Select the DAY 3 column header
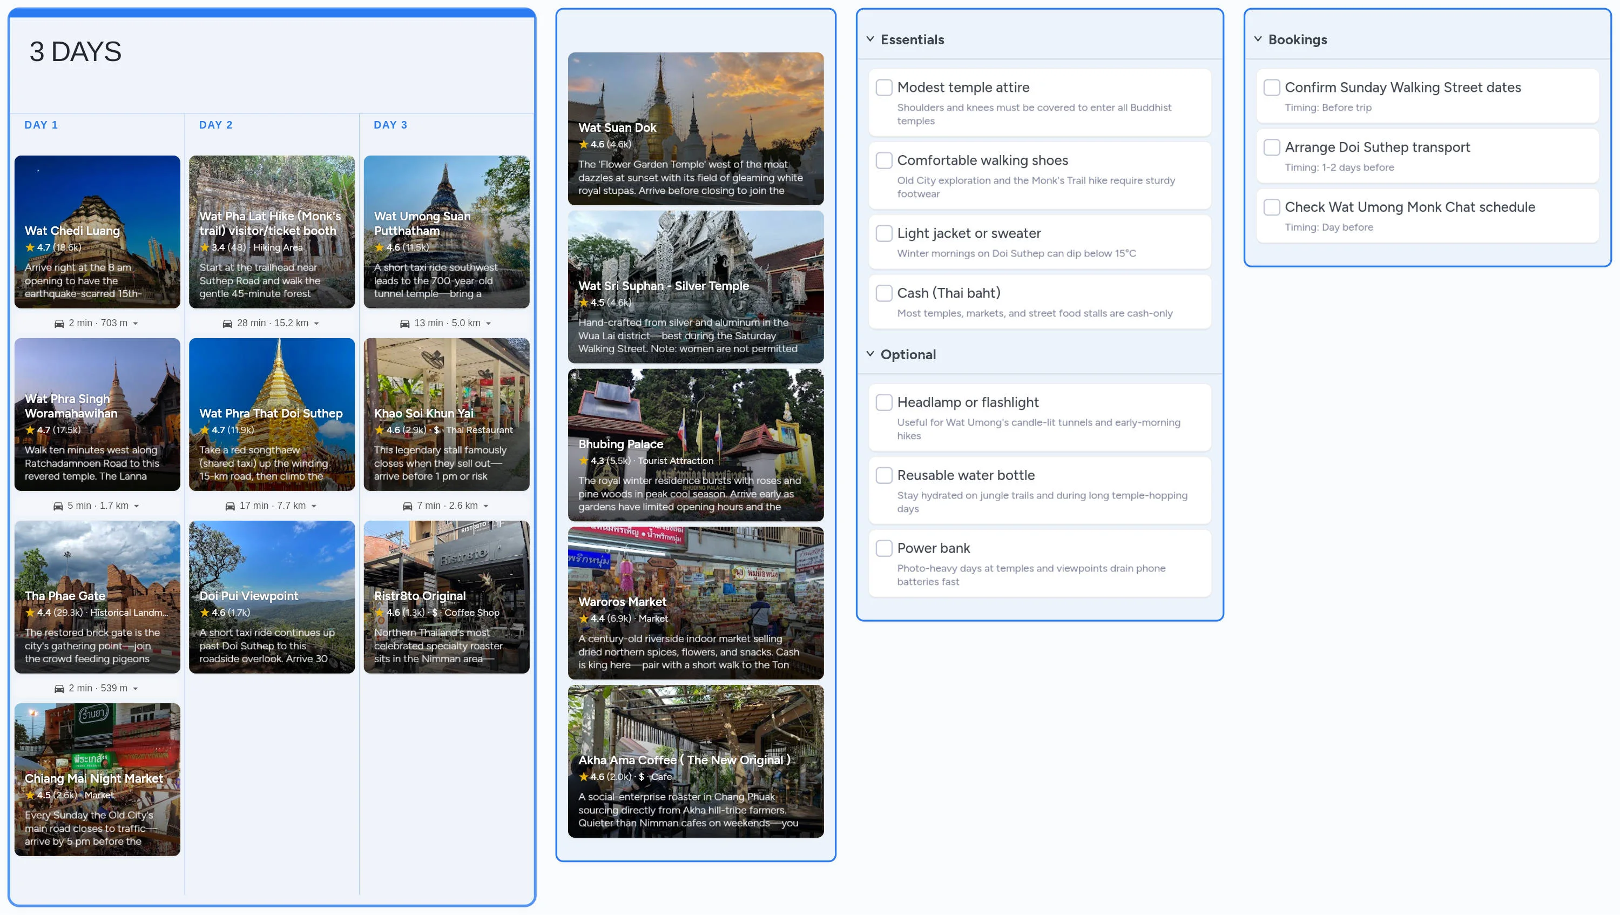Image resolution: width=1620 pixels, height=915 pixels. point(390,125)
